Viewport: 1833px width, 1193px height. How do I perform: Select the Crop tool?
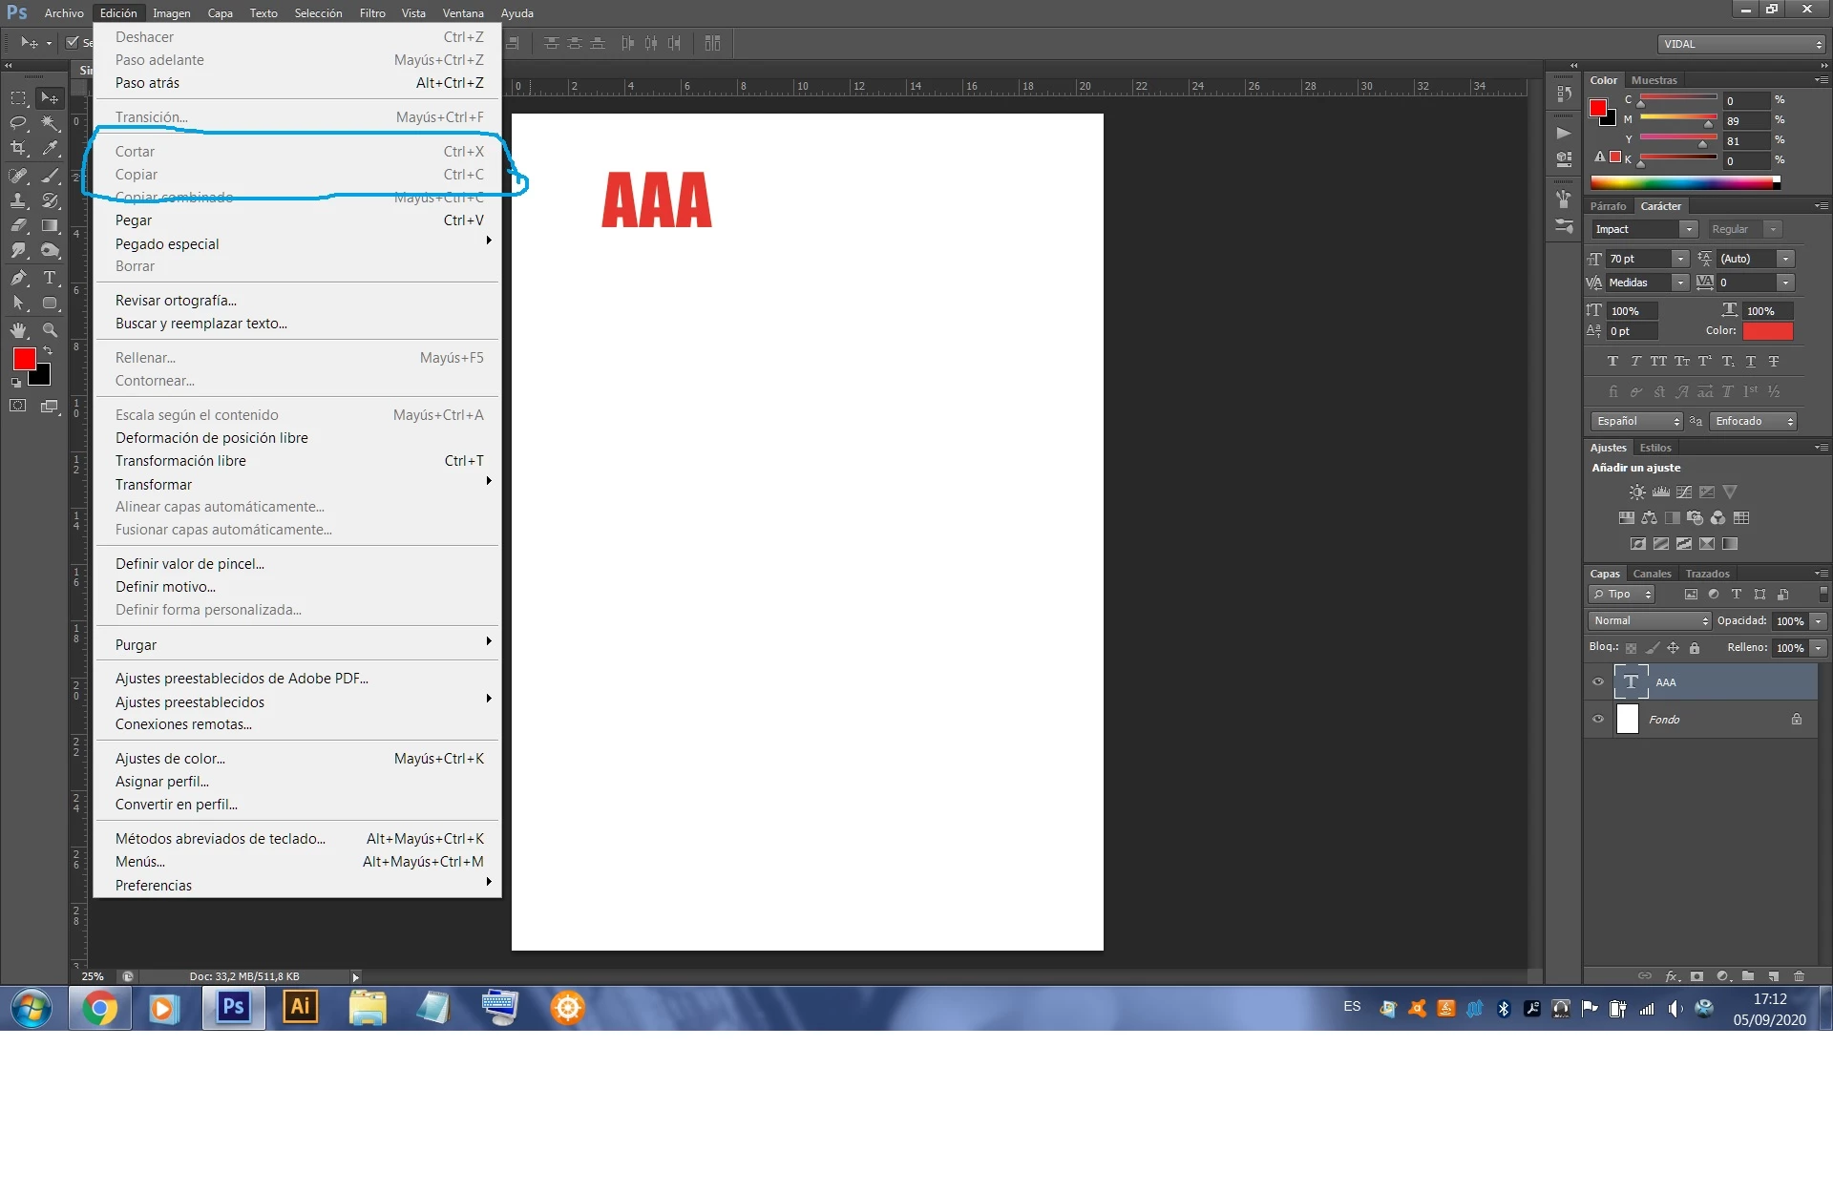coord(18,148)
